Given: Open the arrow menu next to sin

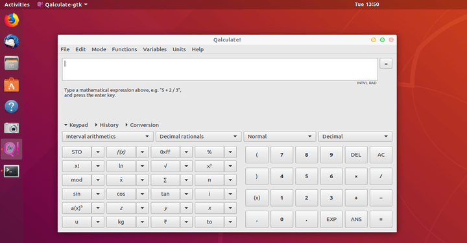Looking at the screenshot, I should pos(98,194).
